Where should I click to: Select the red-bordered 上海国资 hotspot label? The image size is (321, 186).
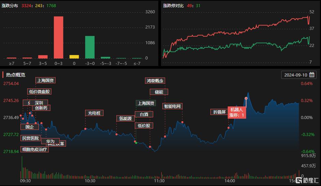click(x=46, y=80)
